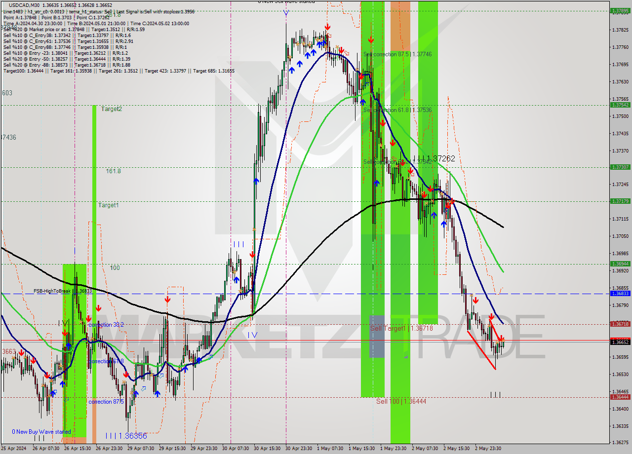This screenshot has height=454, width=632.
Task: Click the 'Sell %10 @ C_Entry88' line
Action: 65,47
